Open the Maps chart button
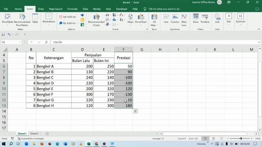This screenshot has height=147, width=262. pos(131,19)
